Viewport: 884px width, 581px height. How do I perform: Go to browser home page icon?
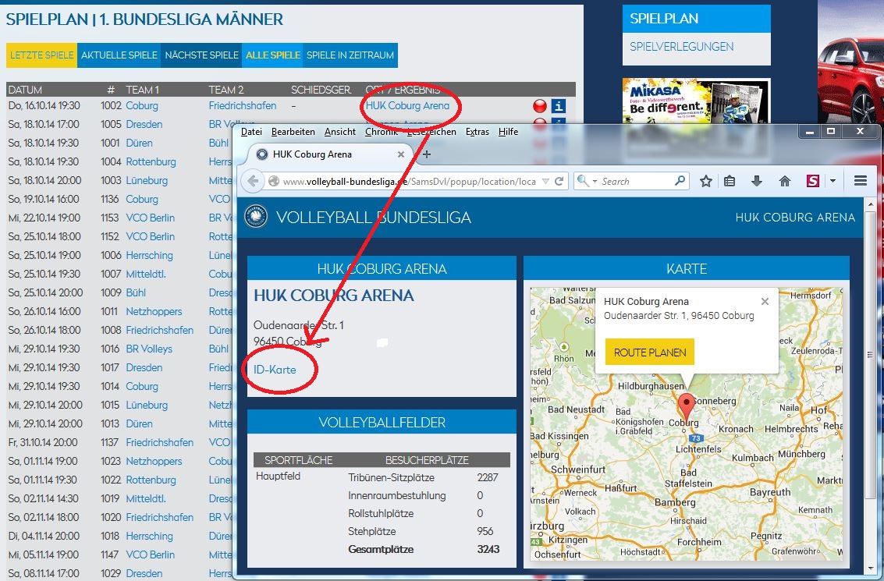(x=785, y=181)
